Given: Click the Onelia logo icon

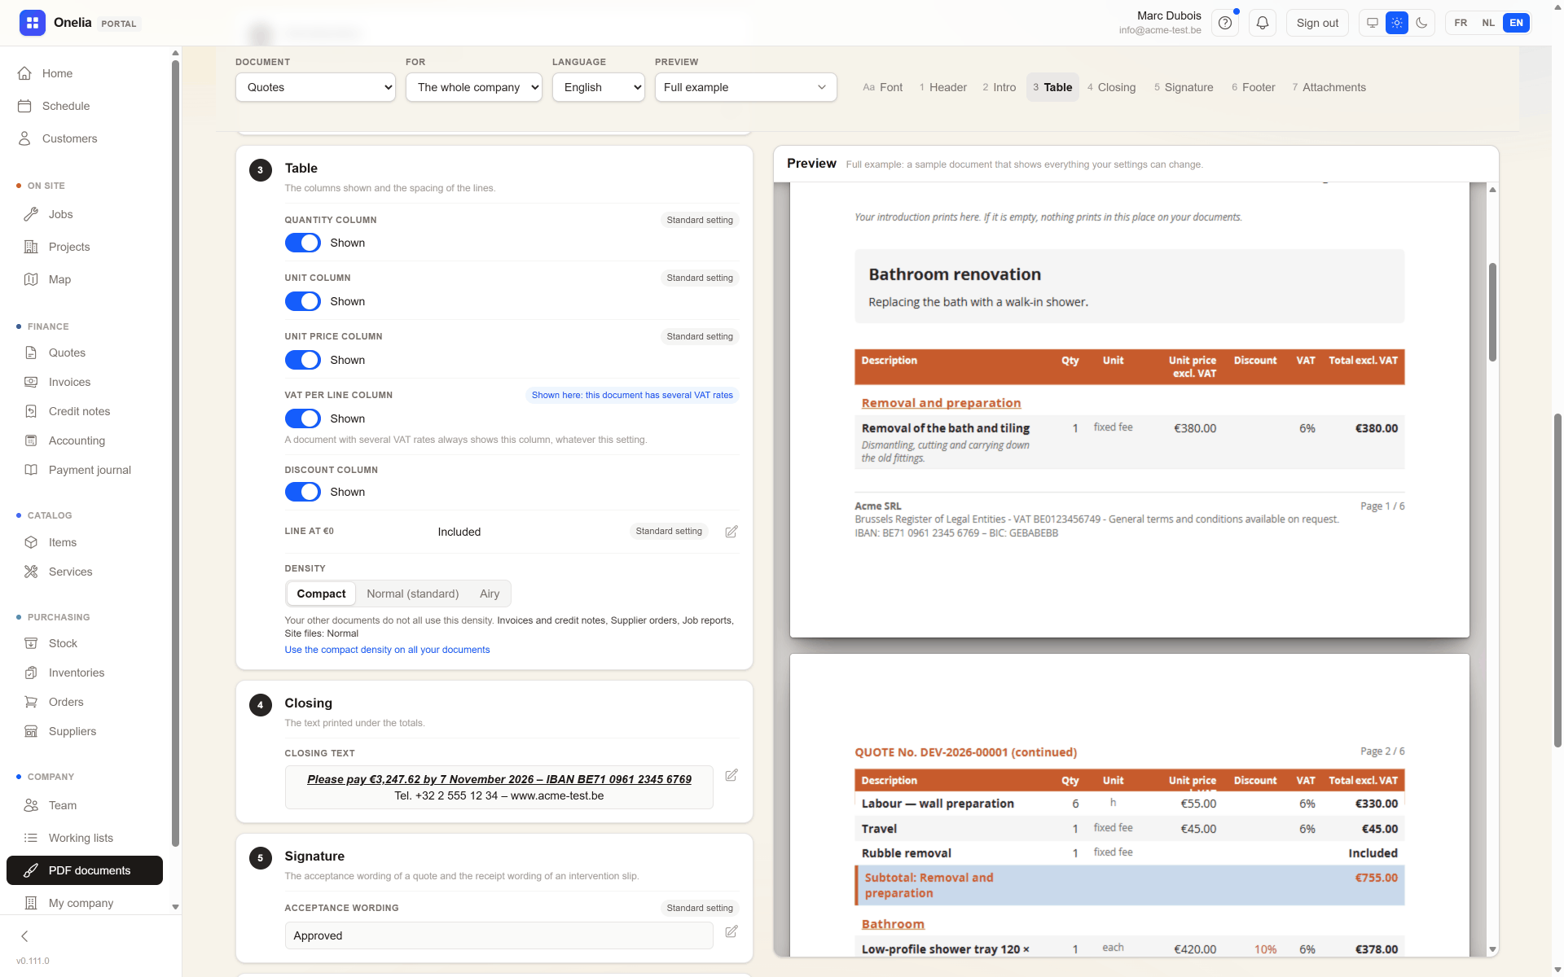Looking at the screenshot, I should (x=33, y=23).
